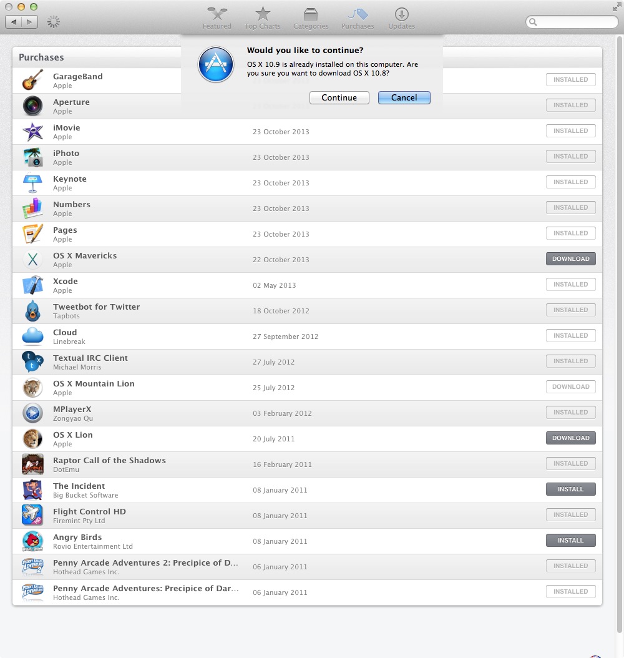The width and height of the screenshot is (624, 658).
Task: Click the '02 May 2013' date
Action: point(275,285)
